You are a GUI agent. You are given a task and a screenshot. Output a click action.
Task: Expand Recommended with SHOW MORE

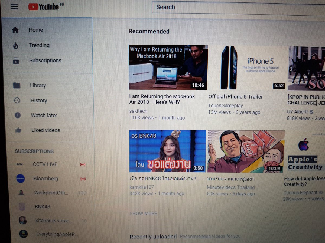(x=143, y=213)
